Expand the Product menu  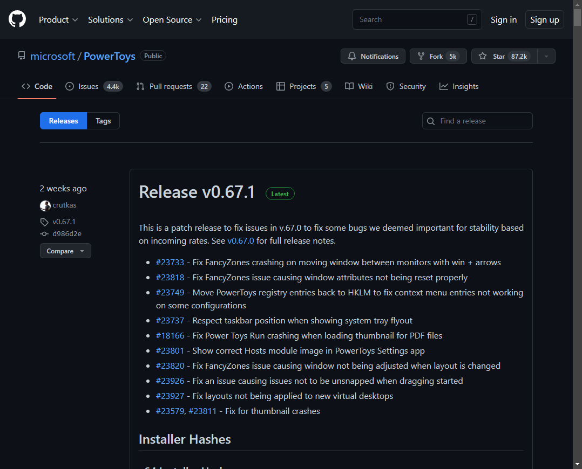click(58, 19)
